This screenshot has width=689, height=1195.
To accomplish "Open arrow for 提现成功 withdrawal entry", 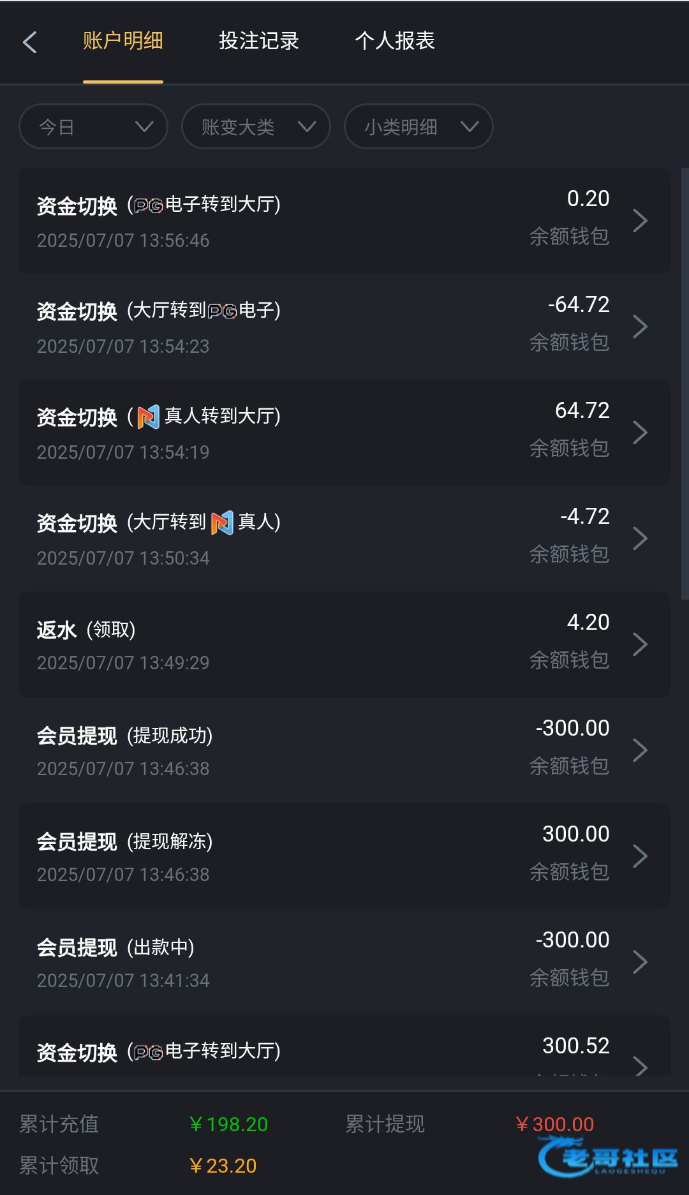I will click(x=640, y=750).
